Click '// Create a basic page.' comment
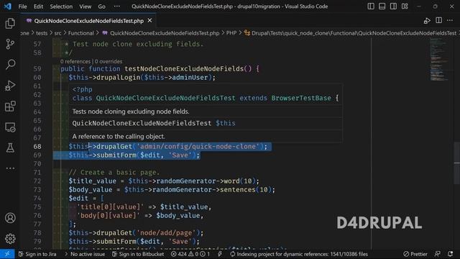The width and height of the screenshot is (460, 259). [114, 173]
